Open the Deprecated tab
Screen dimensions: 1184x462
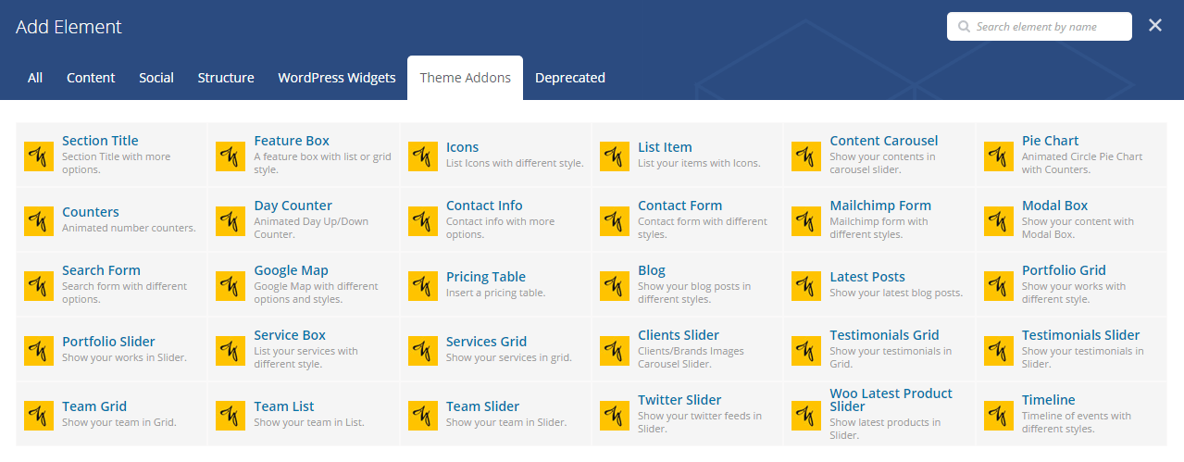pyautogui.click(x=569, y=78)
